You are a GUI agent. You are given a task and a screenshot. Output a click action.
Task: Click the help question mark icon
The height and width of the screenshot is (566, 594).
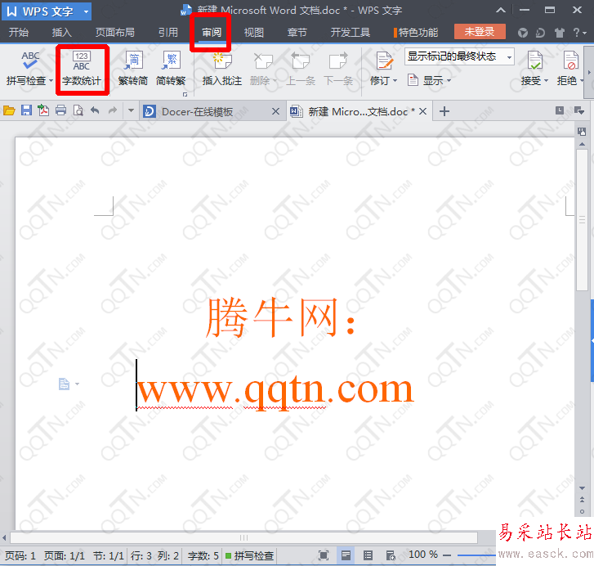pos(576,33)
